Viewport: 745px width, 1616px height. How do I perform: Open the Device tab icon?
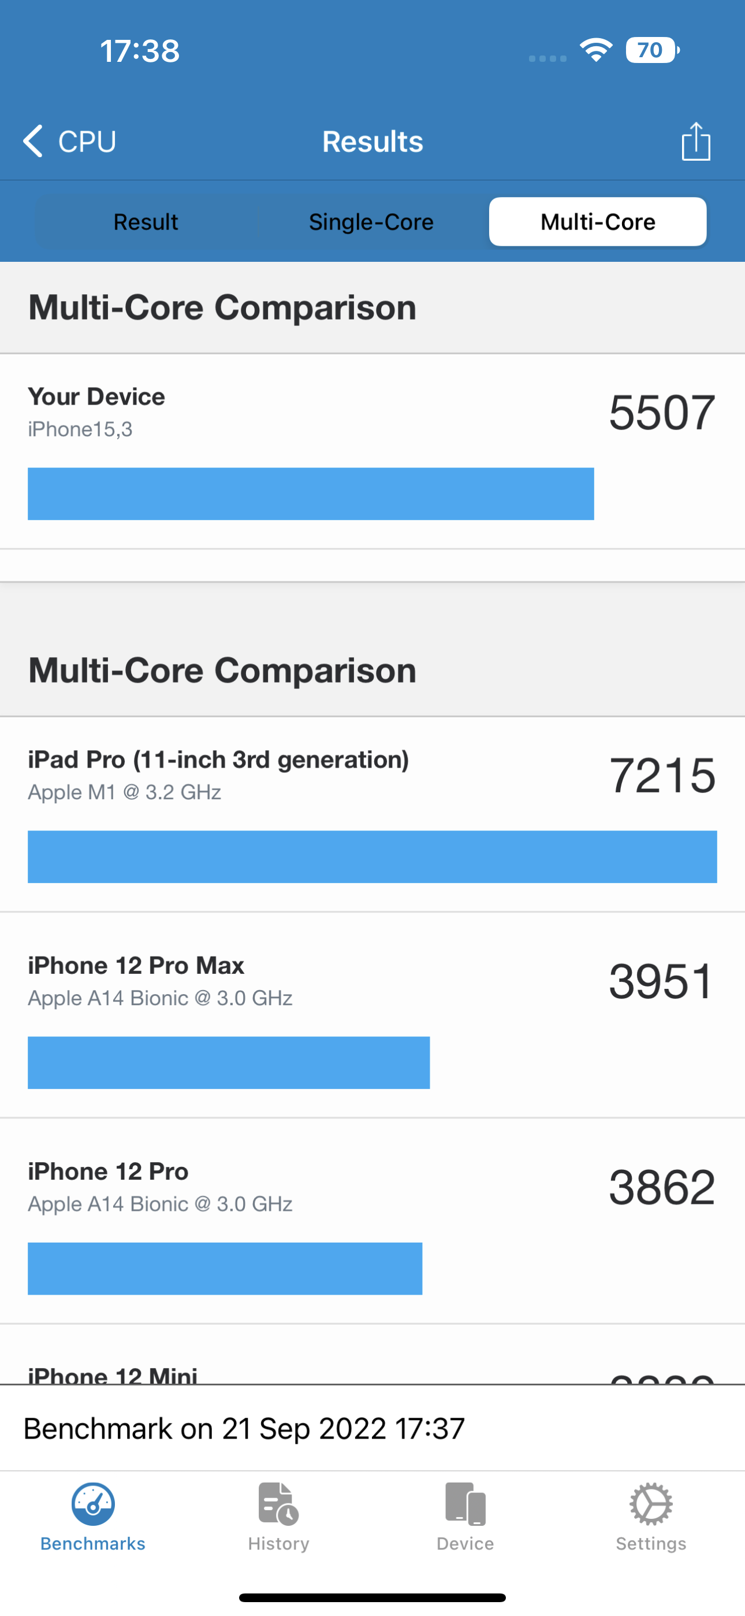click(x=465, y=1504)
